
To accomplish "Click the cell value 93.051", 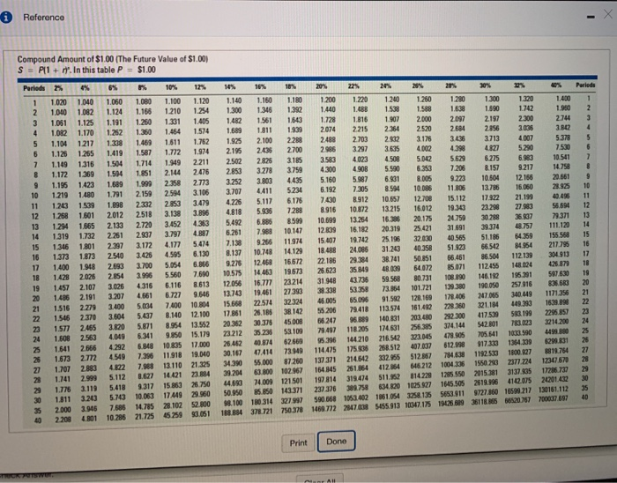I will click(201, 414).
